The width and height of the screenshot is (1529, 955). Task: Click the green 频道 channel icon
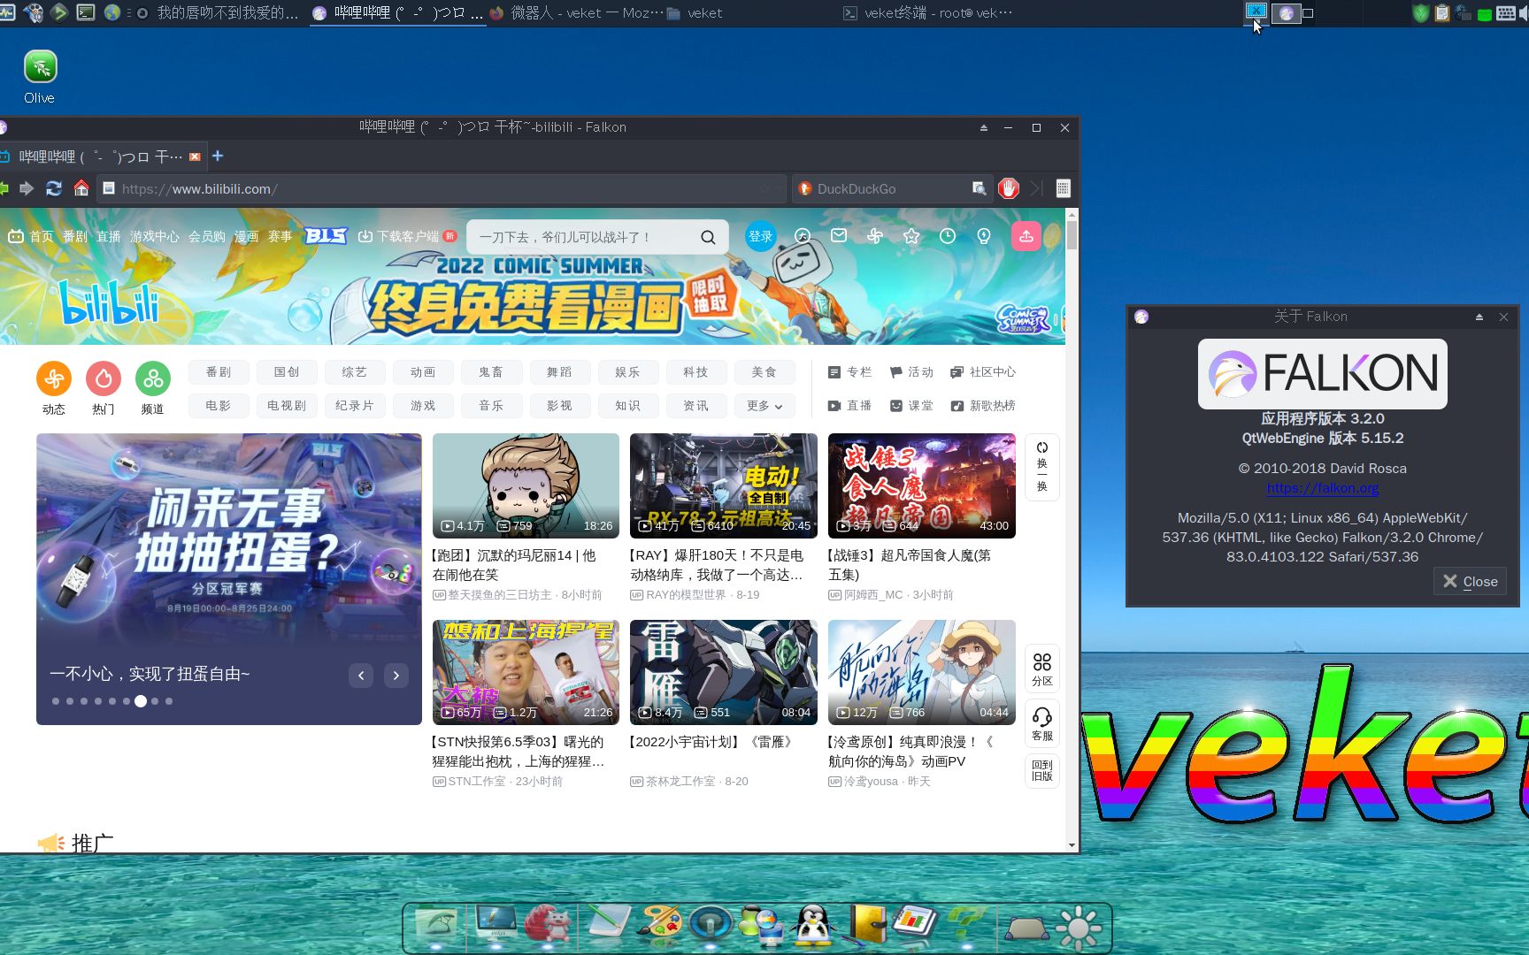click(153, 378)
